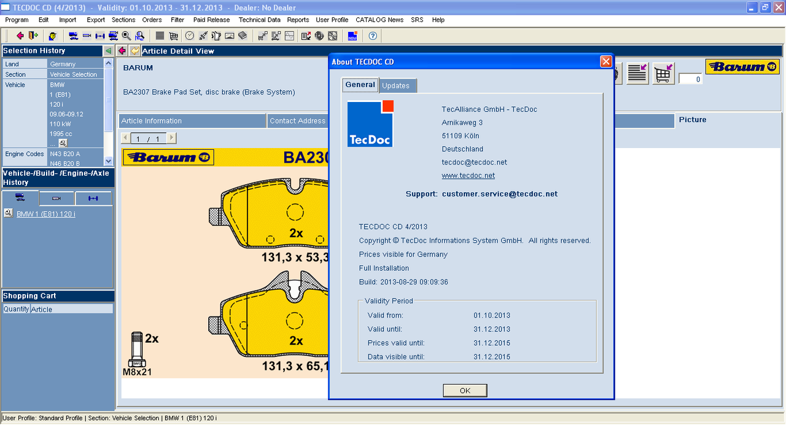
Task: Open www.tecdoc.net link in About dialog
Action: (468, 176)
